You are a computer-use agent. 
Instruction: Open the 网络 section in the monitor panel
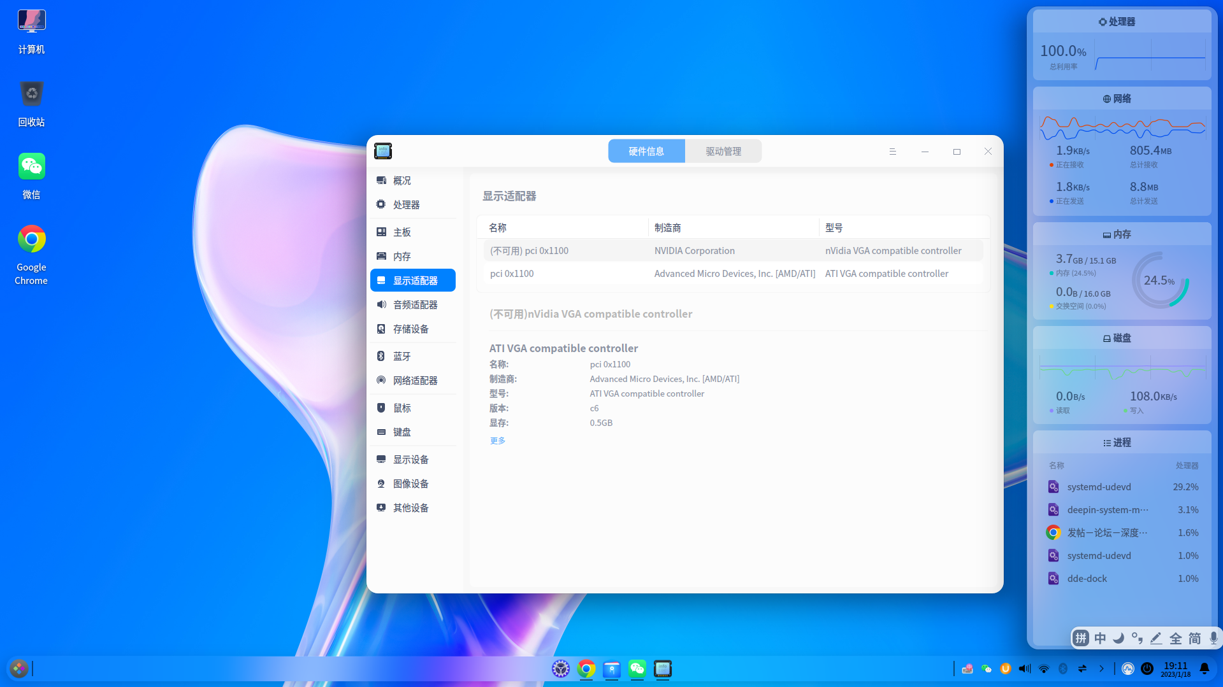coord(1122,99)
